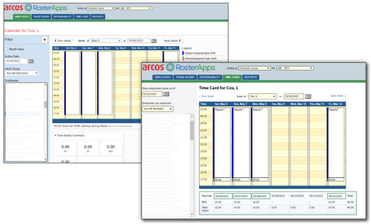Open 'Acting as' Schedule Viewer dropdown in front window
The image size is (371, 224).
click(x=254, y=68)
